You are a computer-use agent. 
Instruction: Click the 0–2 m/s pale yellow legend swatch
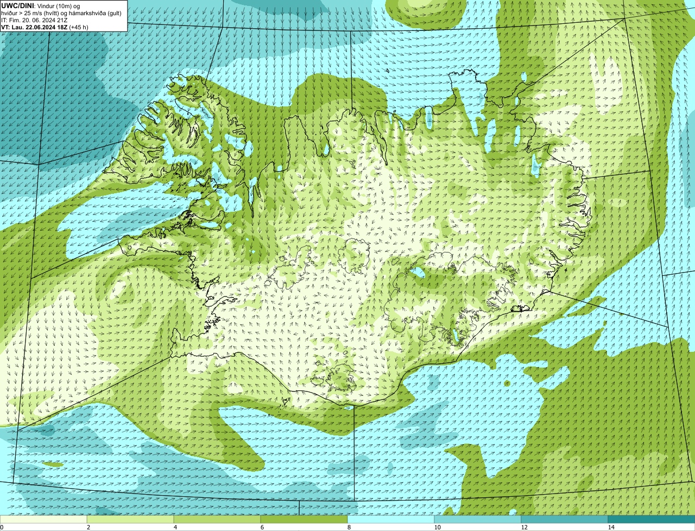[x=43, y=519]
